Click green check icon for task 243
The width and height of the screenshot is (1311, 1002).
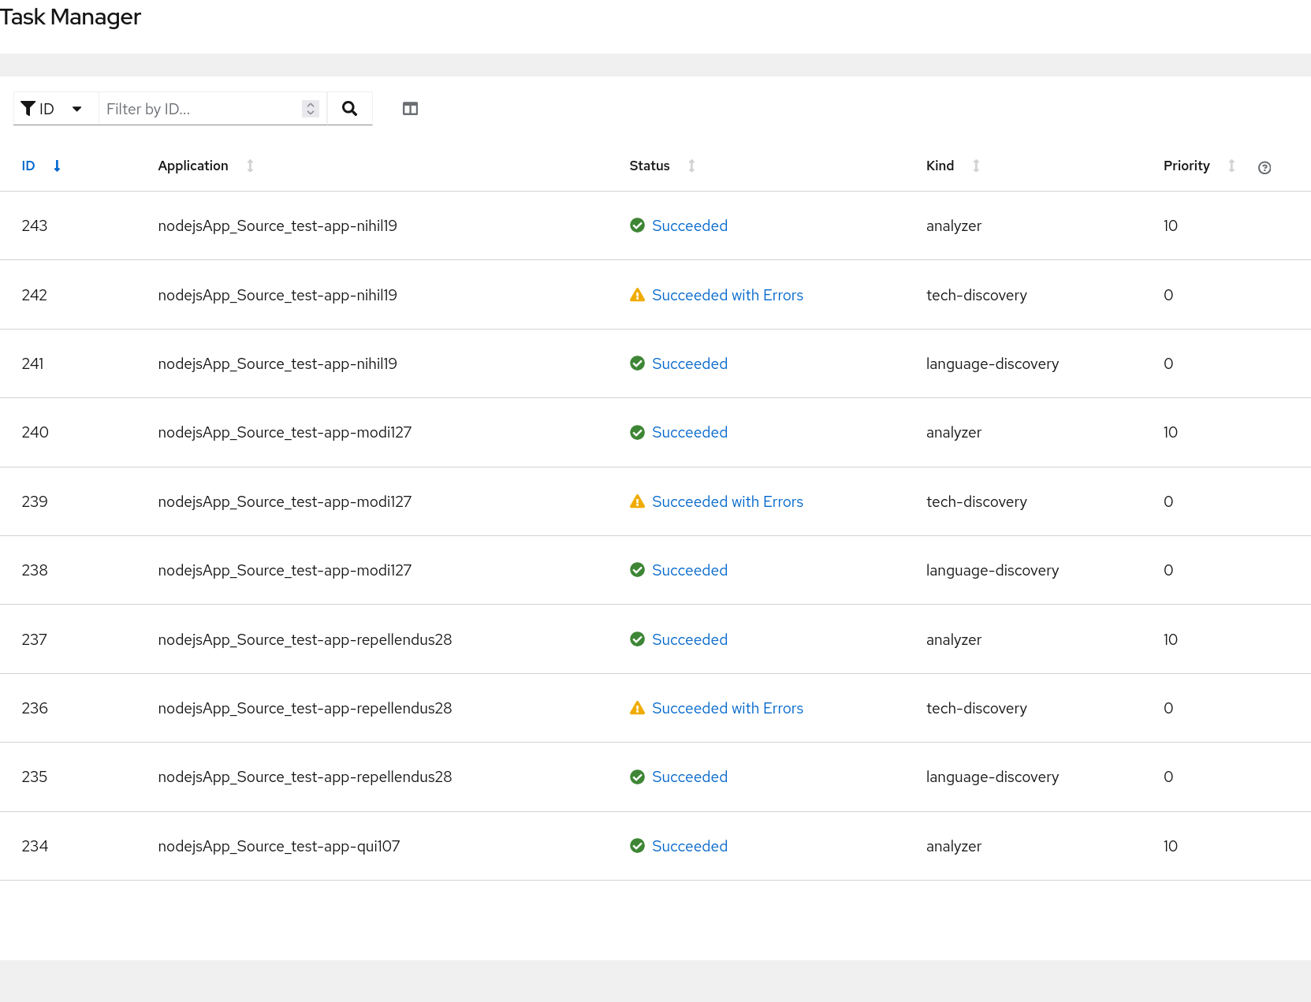click(638, 225)
